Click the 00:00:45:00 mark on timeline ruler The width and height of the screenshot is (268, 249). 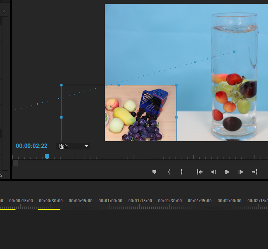81,201
